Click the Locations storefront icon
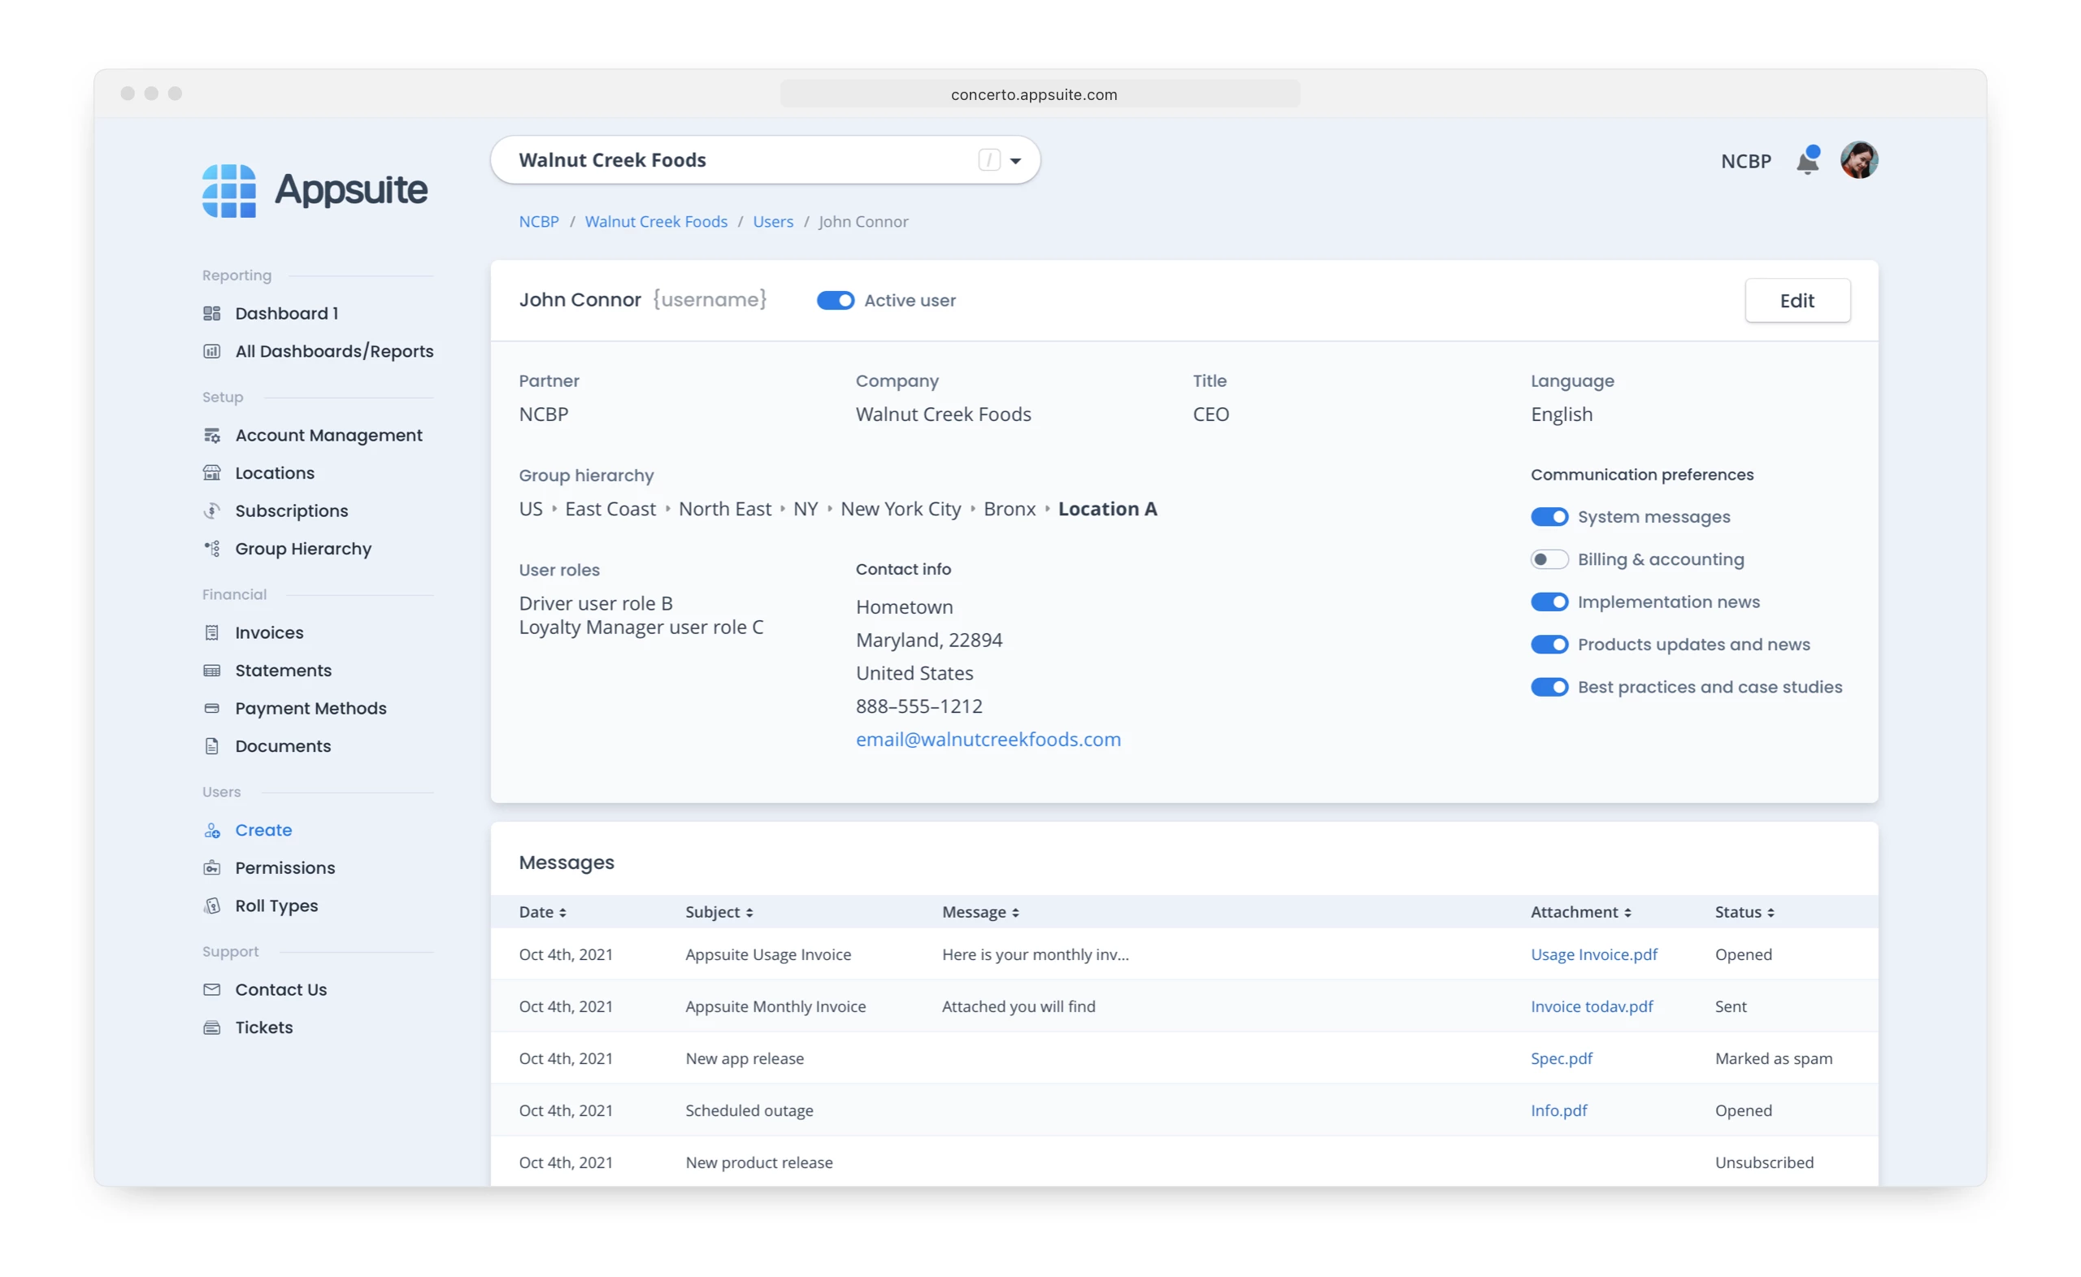Screen dimensions: 2081x1277 pyautogui.click(x=212, y=473)
